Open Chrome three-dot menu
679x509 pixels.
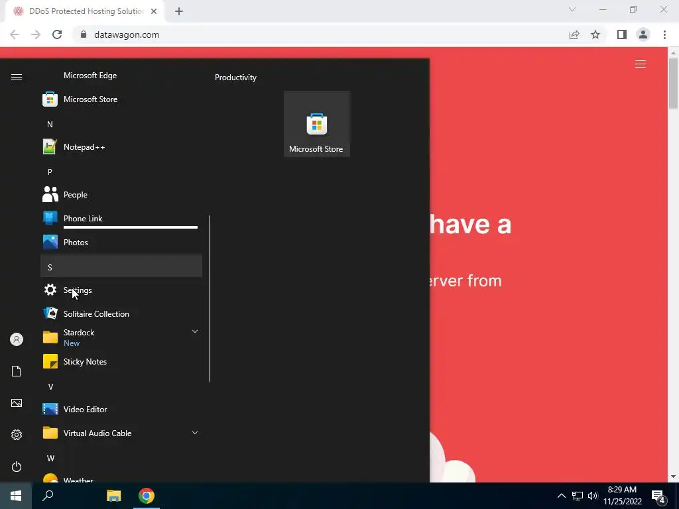click(664, 34)
